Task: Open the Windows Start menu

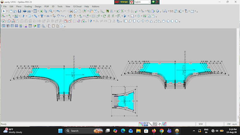Action: coord(60,131)
